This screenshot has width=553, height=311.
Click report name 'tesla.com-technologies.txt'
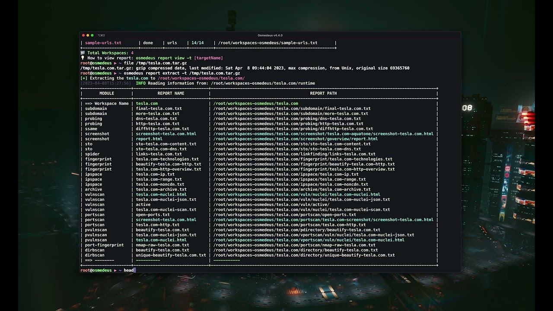167,159
